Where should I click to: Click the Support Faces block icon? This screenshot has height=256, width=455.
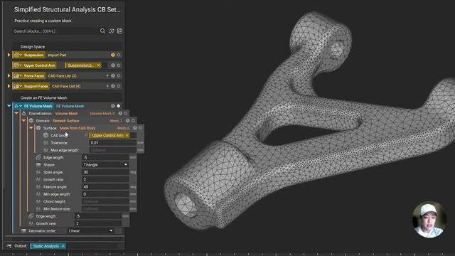pyautogui.click(x=17, y=86)
